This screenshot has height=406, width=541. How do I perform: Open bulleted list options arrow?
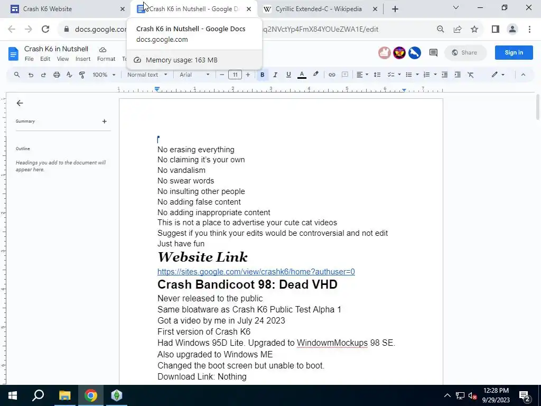[417, 75]
